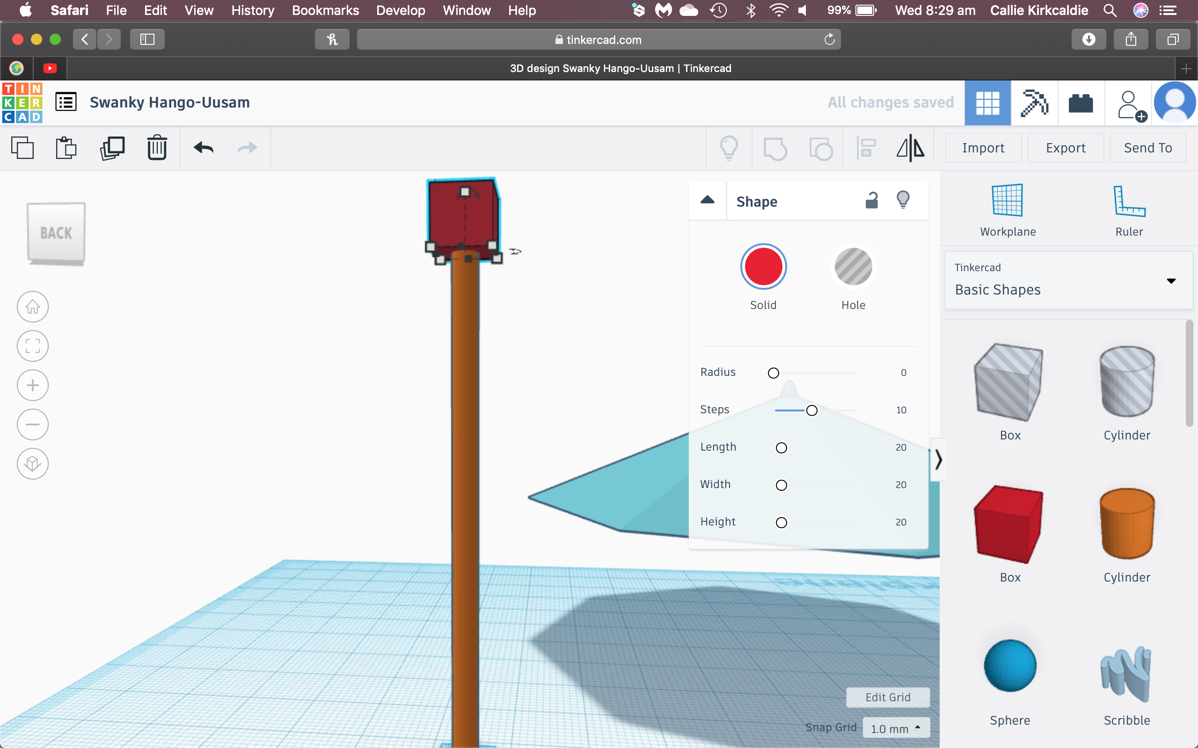Click the Edit Grid button
This screenshot has width=1198, height=748.
pyautogui.click(x=888, y=697)
